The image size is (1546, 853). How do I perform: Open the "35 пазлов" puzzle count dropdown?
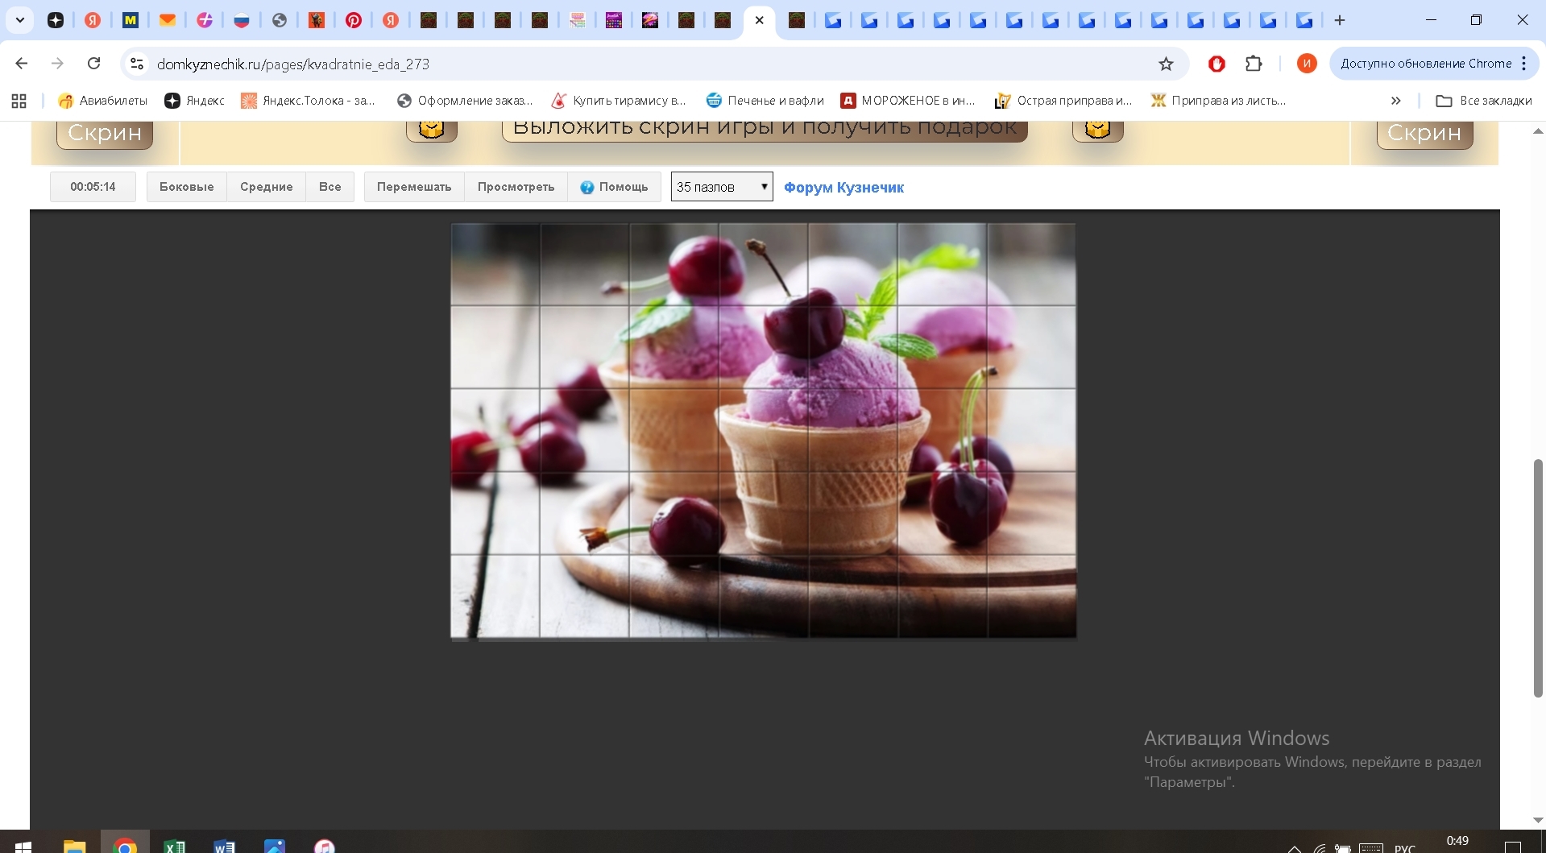(722, 187)
